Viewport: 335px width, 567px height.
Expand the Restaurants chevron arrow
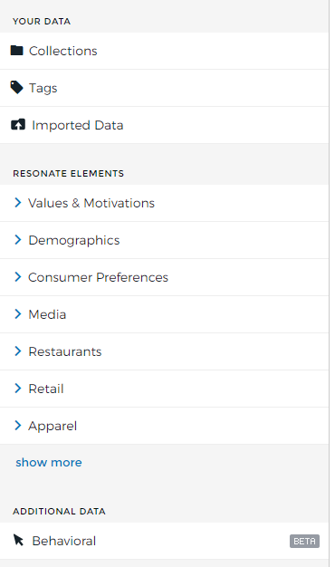[x=18, y=351]
